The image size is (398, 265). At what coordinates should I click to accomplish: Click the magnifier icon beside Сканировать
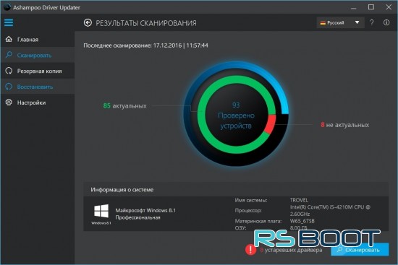coord(9,55)
